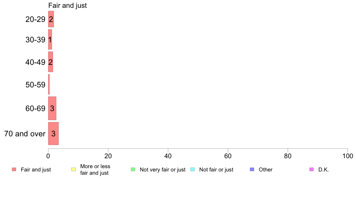
Task: Click the cyan Not fair or just swatch
Action: pos(192,169)
